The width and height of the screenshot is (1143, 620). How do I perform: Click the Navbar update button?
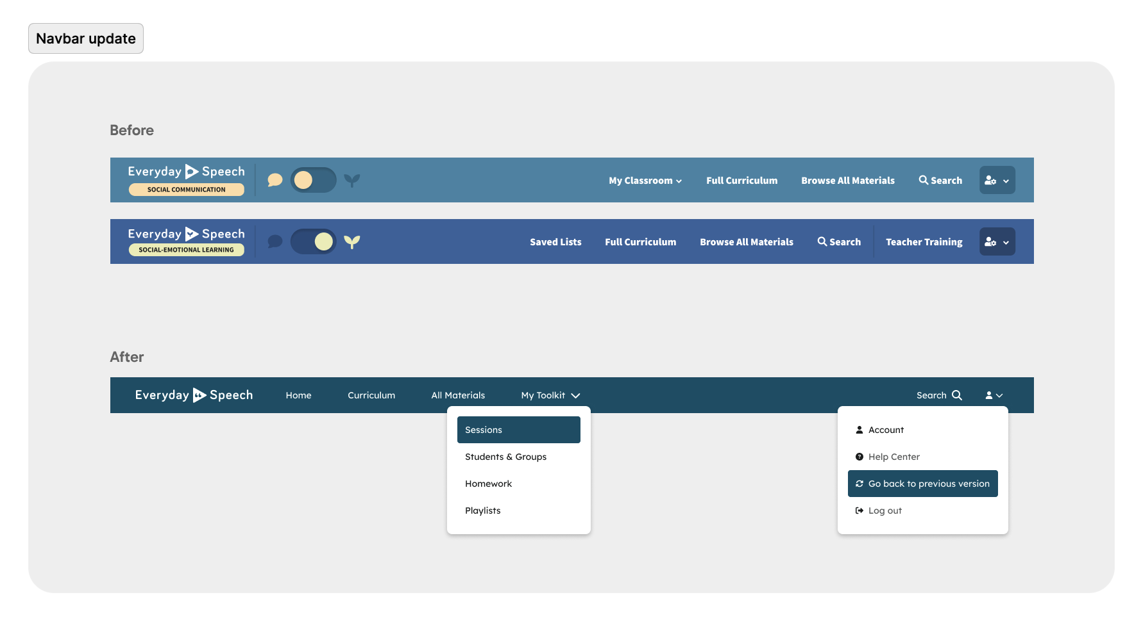pos(86,38)
